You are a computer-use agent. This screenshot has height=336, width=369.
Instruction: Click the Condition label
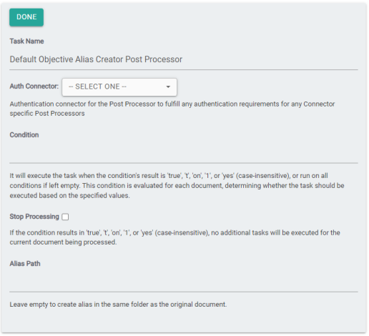tap(24, 135)
